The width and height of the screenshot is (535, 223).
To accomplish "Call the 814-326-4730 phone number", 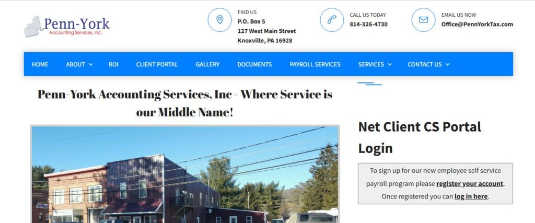I will (x=368, y=24).
